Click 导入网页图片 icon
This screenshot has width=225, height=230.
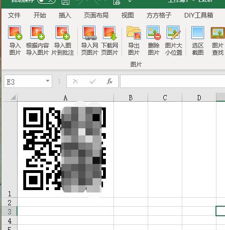(x=90, y=33)
